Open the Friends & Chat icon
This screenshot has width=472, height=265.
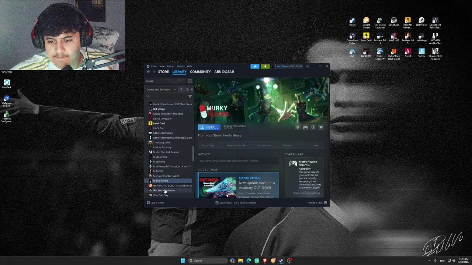(x=325, y=203)
